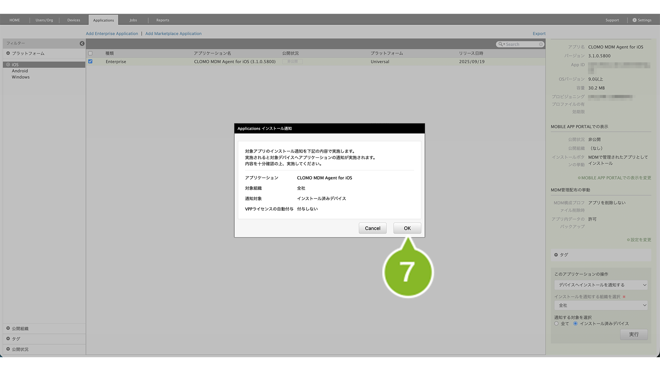Click the Settings gear icon

[634, 20]
